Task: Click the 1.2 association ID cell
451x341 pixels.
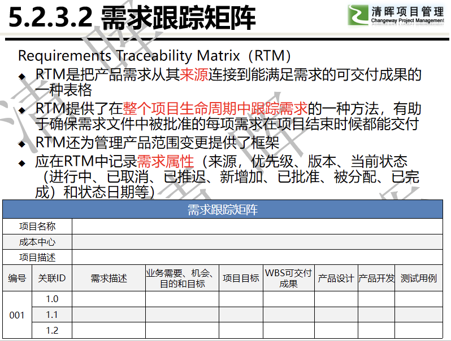Action: point(52,330)
